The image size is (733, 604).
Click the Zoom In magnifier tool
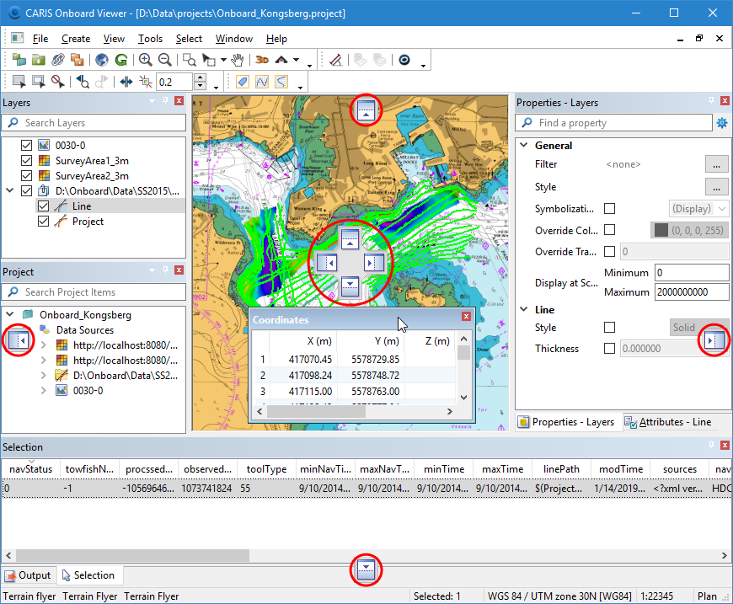[146, 60]
